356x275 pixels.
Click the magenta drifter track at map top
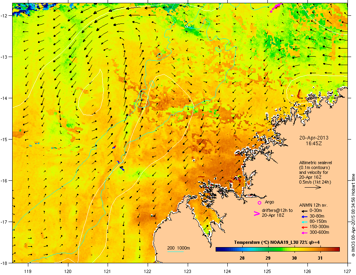275,7
